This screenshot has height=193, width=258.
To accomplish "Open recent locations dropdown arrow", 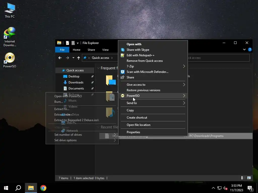I will pyautogui.click(x=73, y=58).
